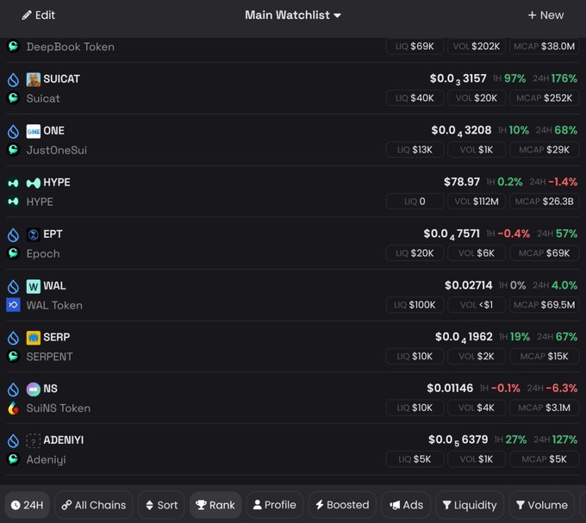The image size is (586, 523).
Task: Click the Sui chain icon beside ADENIYI
Action: click(x=13, y=441)
